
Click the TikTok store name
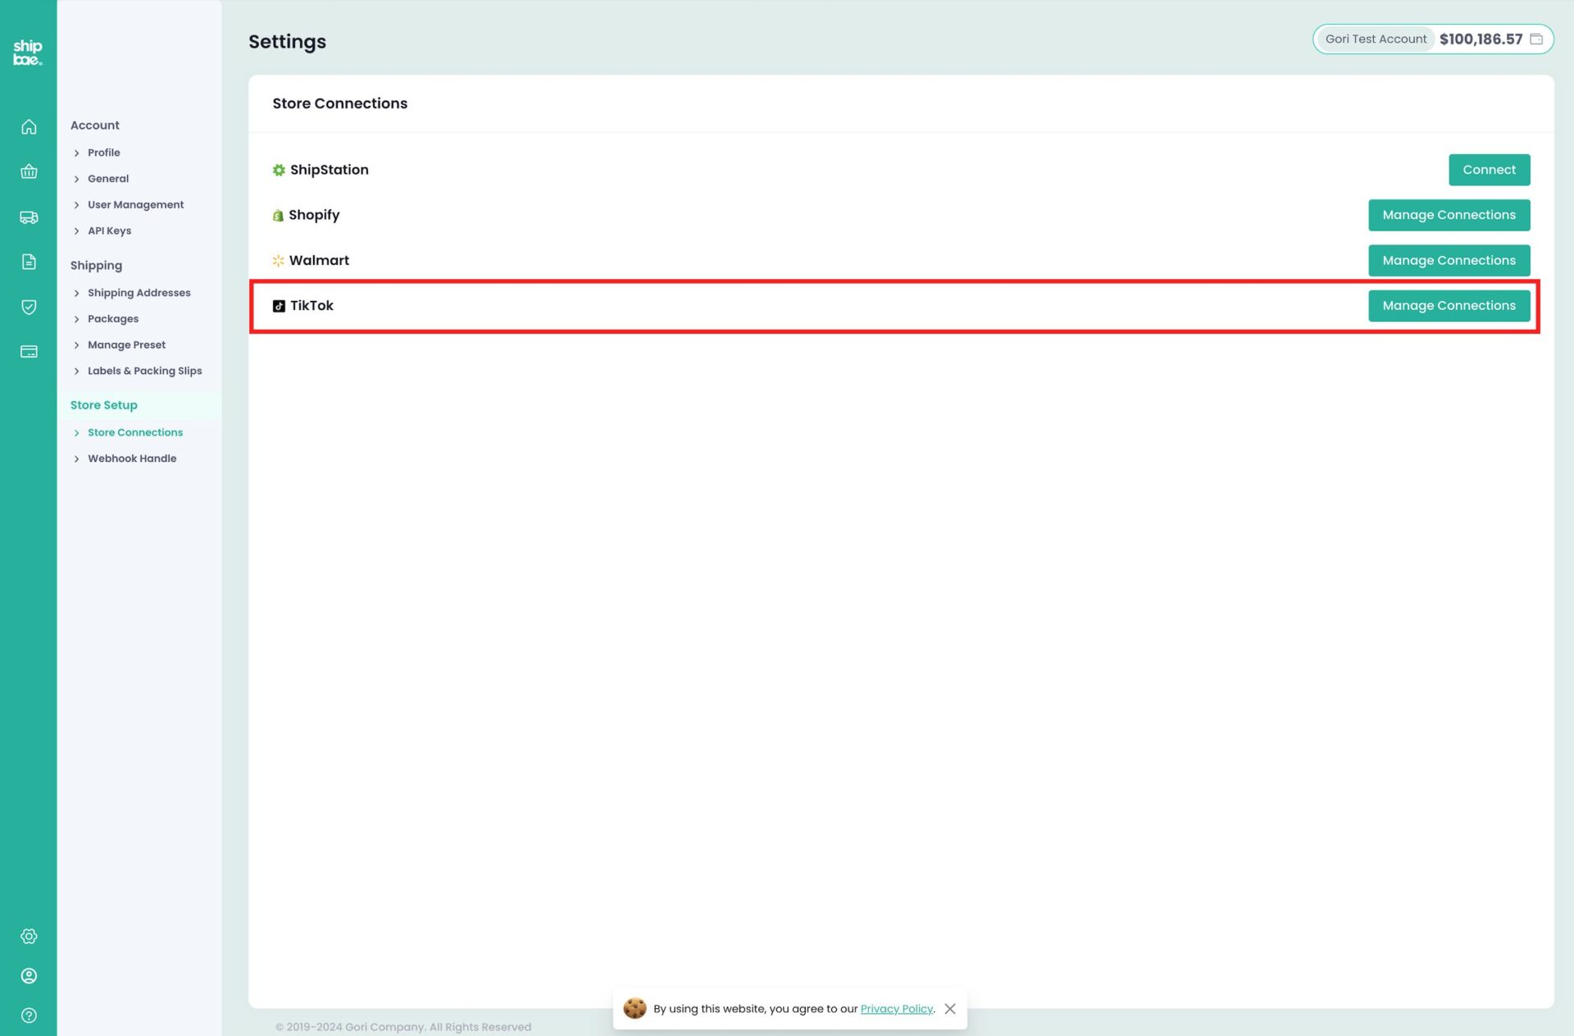[312, 305]
